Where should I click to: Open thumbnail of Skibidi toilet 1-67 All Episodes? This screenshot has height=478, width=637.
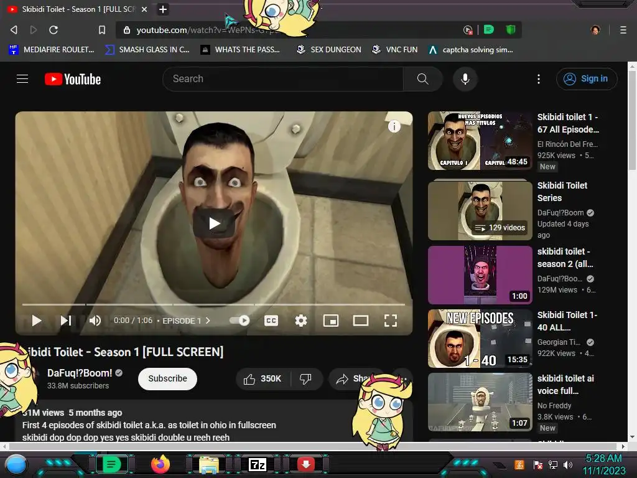pos(480,141)
